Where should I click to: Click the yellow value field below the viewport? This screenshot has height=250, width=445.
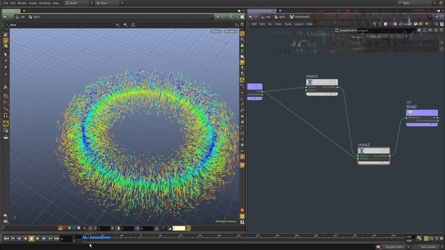pyautogui.click(x=179, y=228)
